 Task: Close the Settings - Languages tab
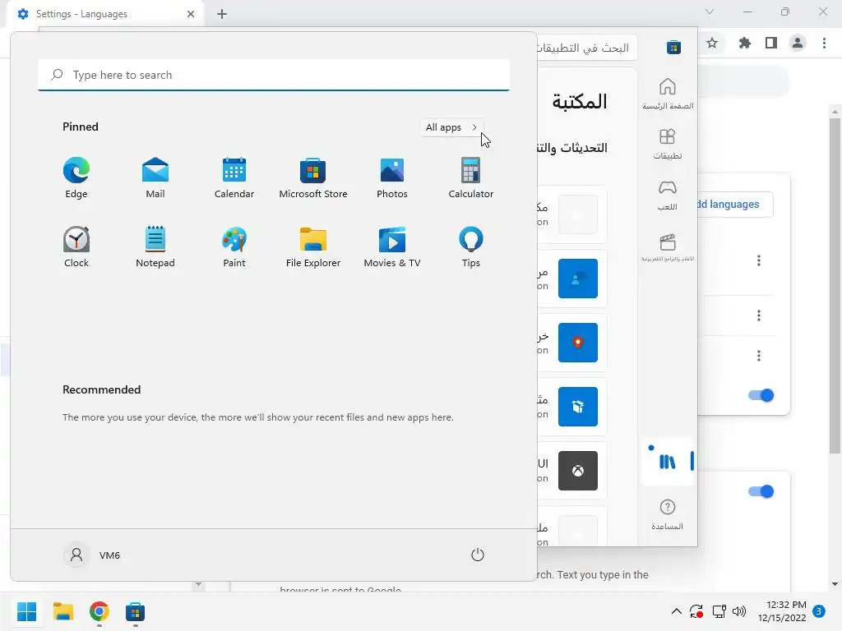191,14
